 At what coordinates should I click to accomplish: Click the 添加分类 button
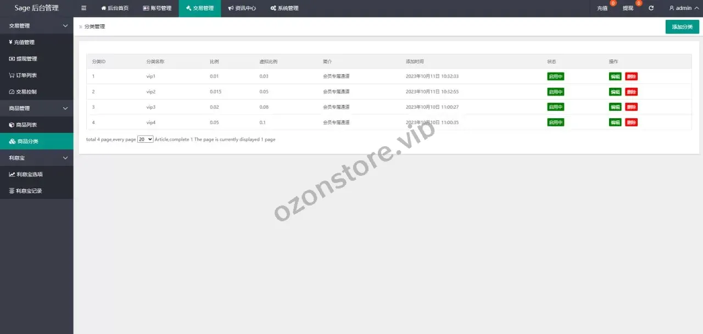tap(682, 27)
